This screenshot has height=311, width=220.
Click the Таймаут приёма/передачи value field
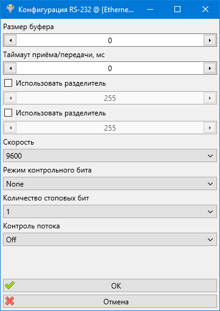(110, 68)
